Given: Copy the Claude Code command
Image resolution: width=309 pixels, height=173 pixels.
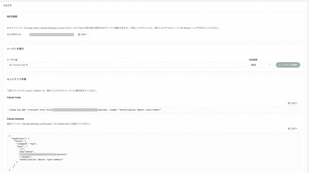Looking at the screenshot, I should point(293,103).
